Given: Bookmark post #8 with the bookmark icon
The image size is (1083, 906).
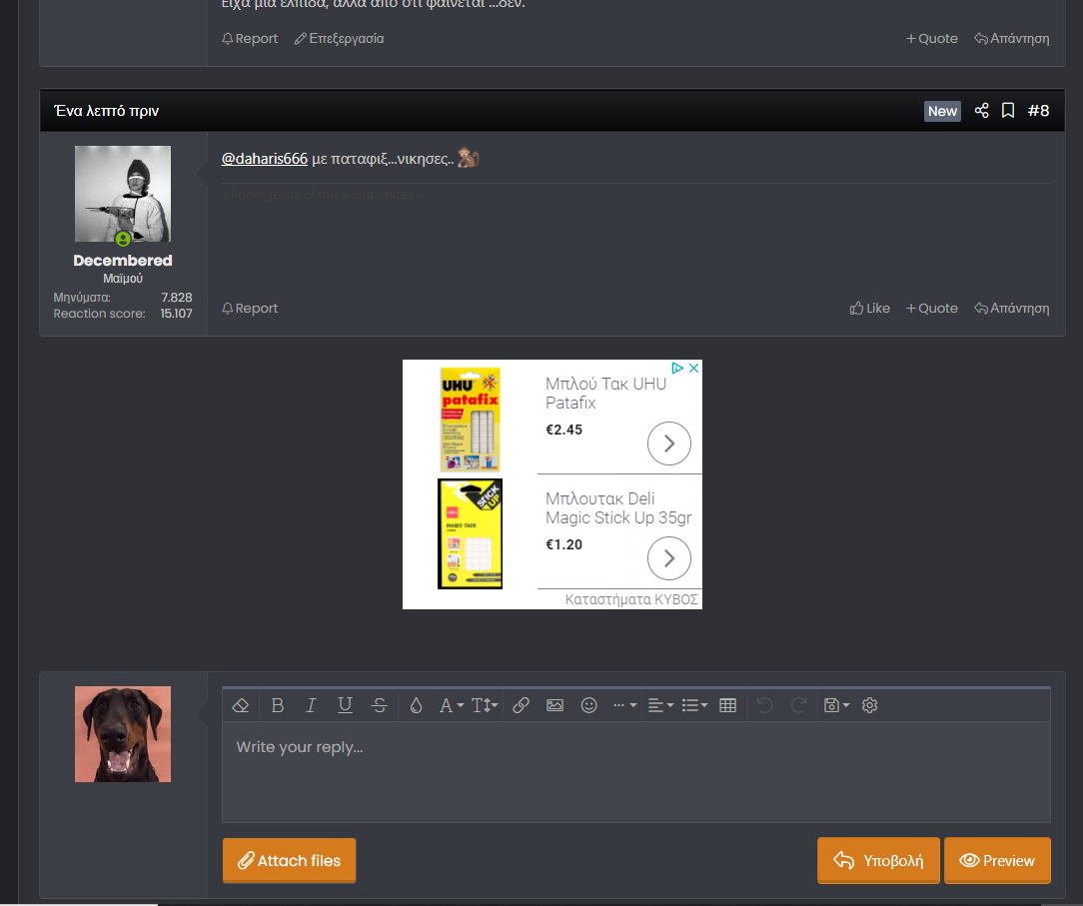Looking at the screenshot, I should pos(1008,111).
